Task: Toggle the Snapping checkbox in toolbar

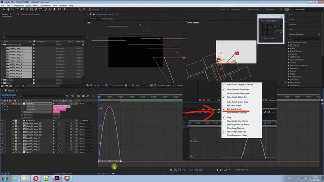Action: pos(90,10)
